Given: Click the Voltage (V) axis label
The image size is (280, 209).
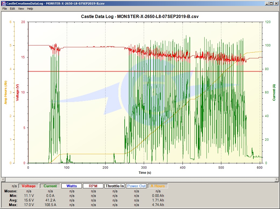Looking at the screenshot, I should coord(17,92).
